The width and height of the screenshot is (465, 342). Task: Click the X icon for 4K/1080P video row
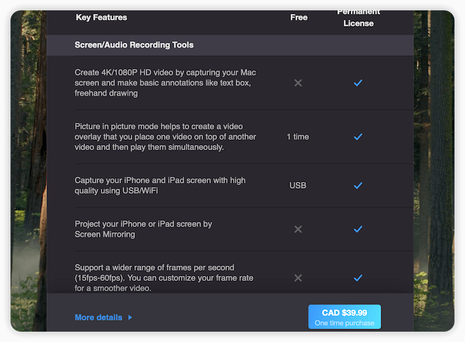[298, 82]
